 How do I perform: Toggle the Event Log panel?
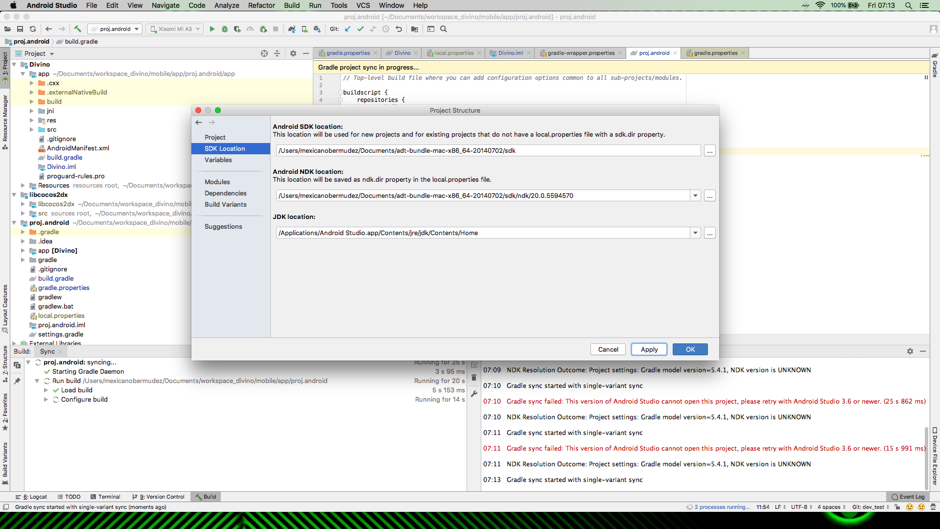point(908,497)
